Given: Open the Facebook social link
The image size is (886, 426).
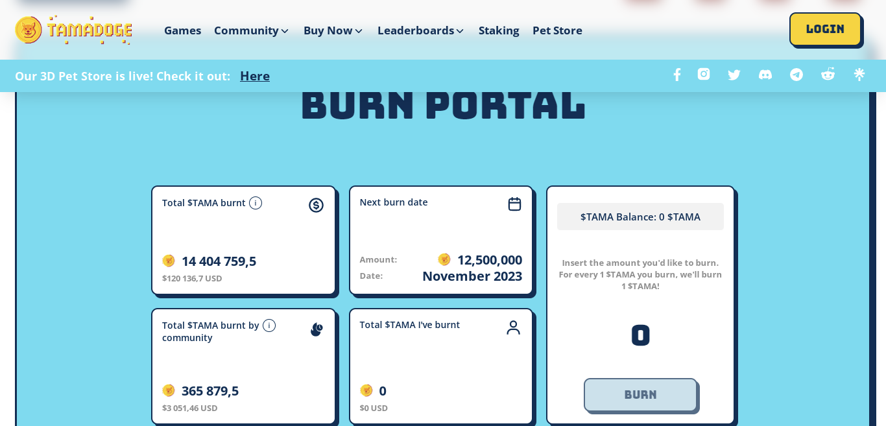Looking at the screenshot, I should pyautogui.click(x=676, y=75).
